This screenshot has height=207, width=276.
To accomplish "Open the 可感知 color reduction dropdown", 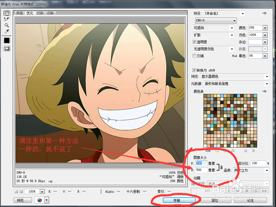I will tap(213, 28).
